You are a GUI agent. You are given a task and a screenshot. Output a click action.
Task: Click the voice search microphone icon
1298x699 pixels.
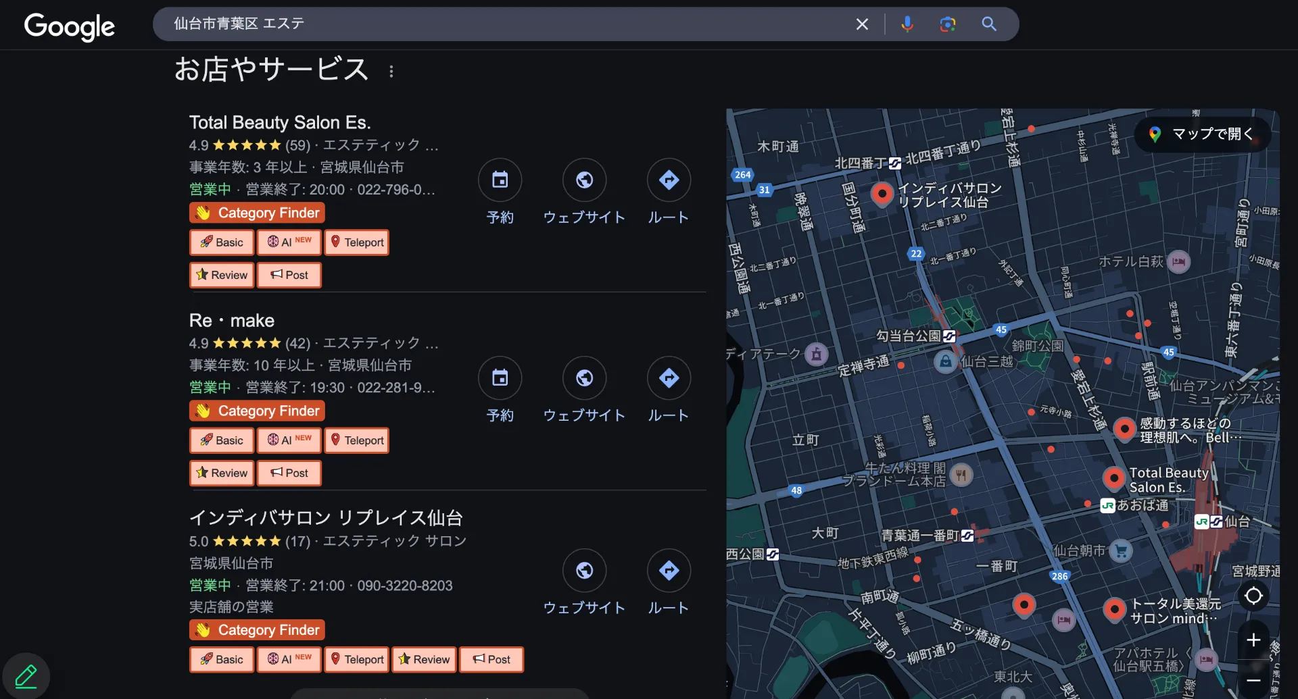907,24
